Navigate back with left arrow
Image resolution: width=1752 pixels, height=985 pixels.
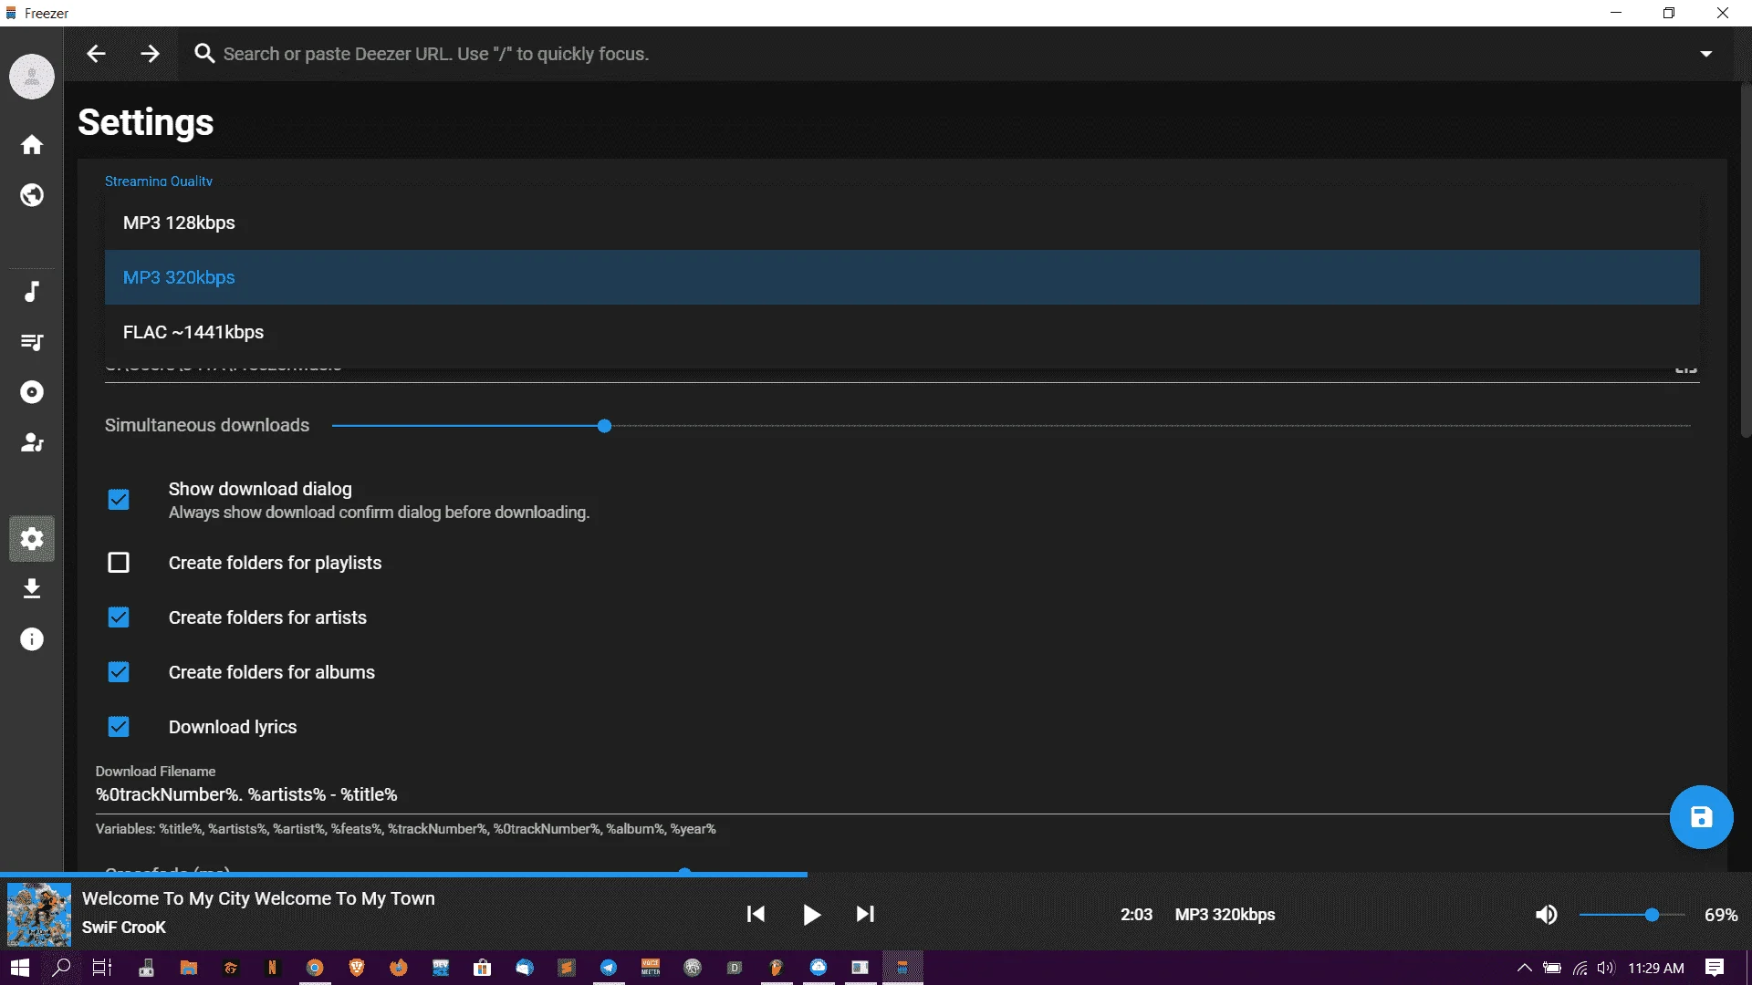96,54
